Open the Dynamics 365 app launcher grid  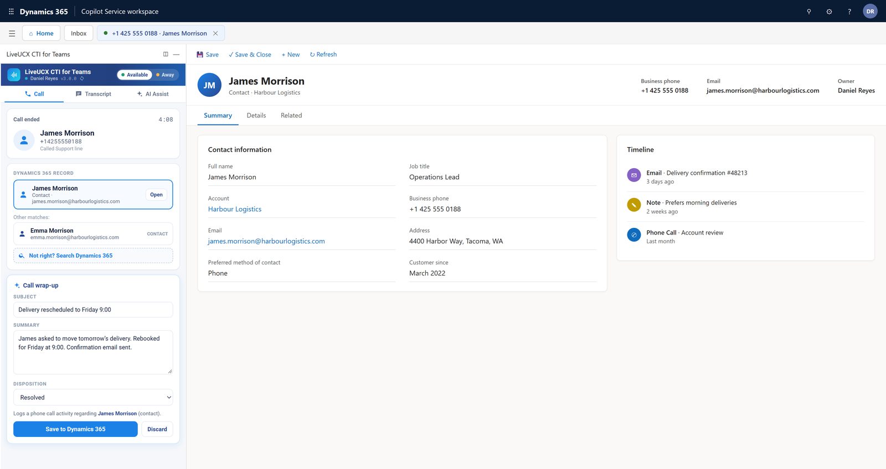[x=11, y=11]
